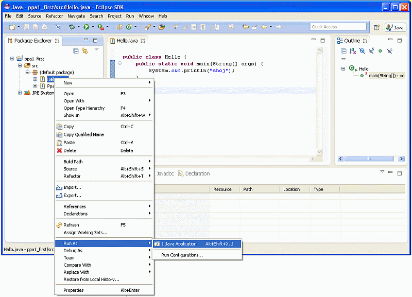Collapse the main method fold marker
The image size is (412, 297).
pos(120,63)
